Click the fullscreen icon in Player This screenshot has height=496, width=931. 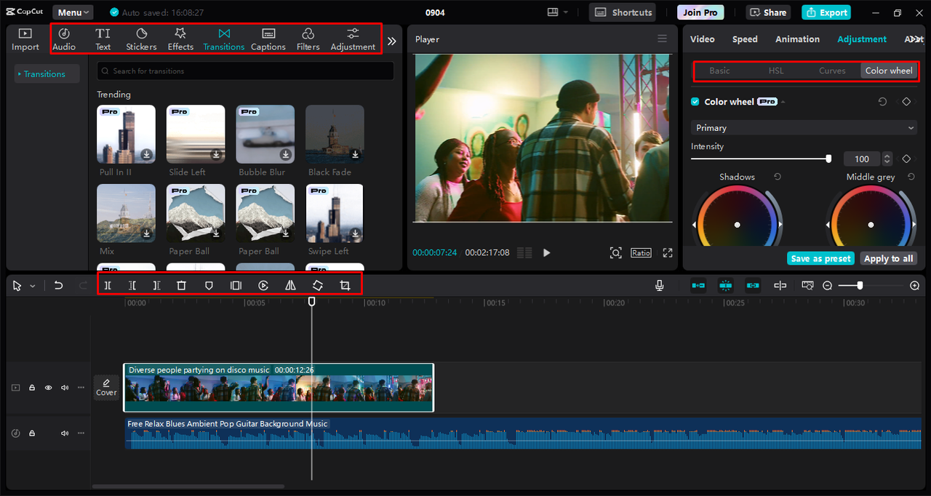click(x=668, y=252)
